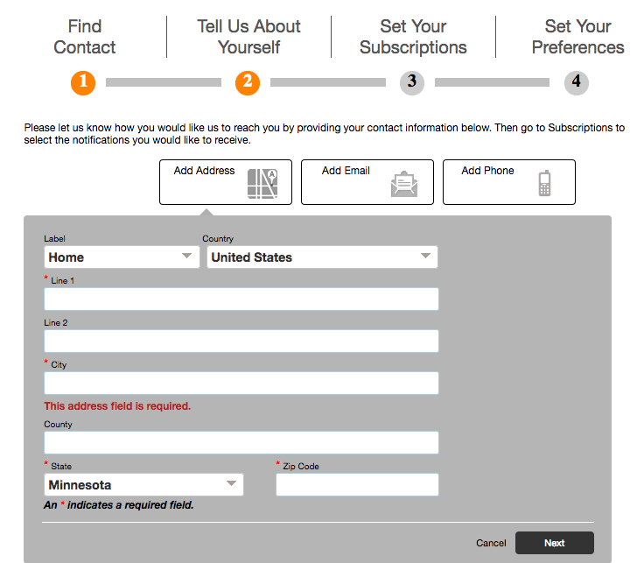Click step 1 circle in progress bar
The image size is (637, 563).
[x=83, y=82]
